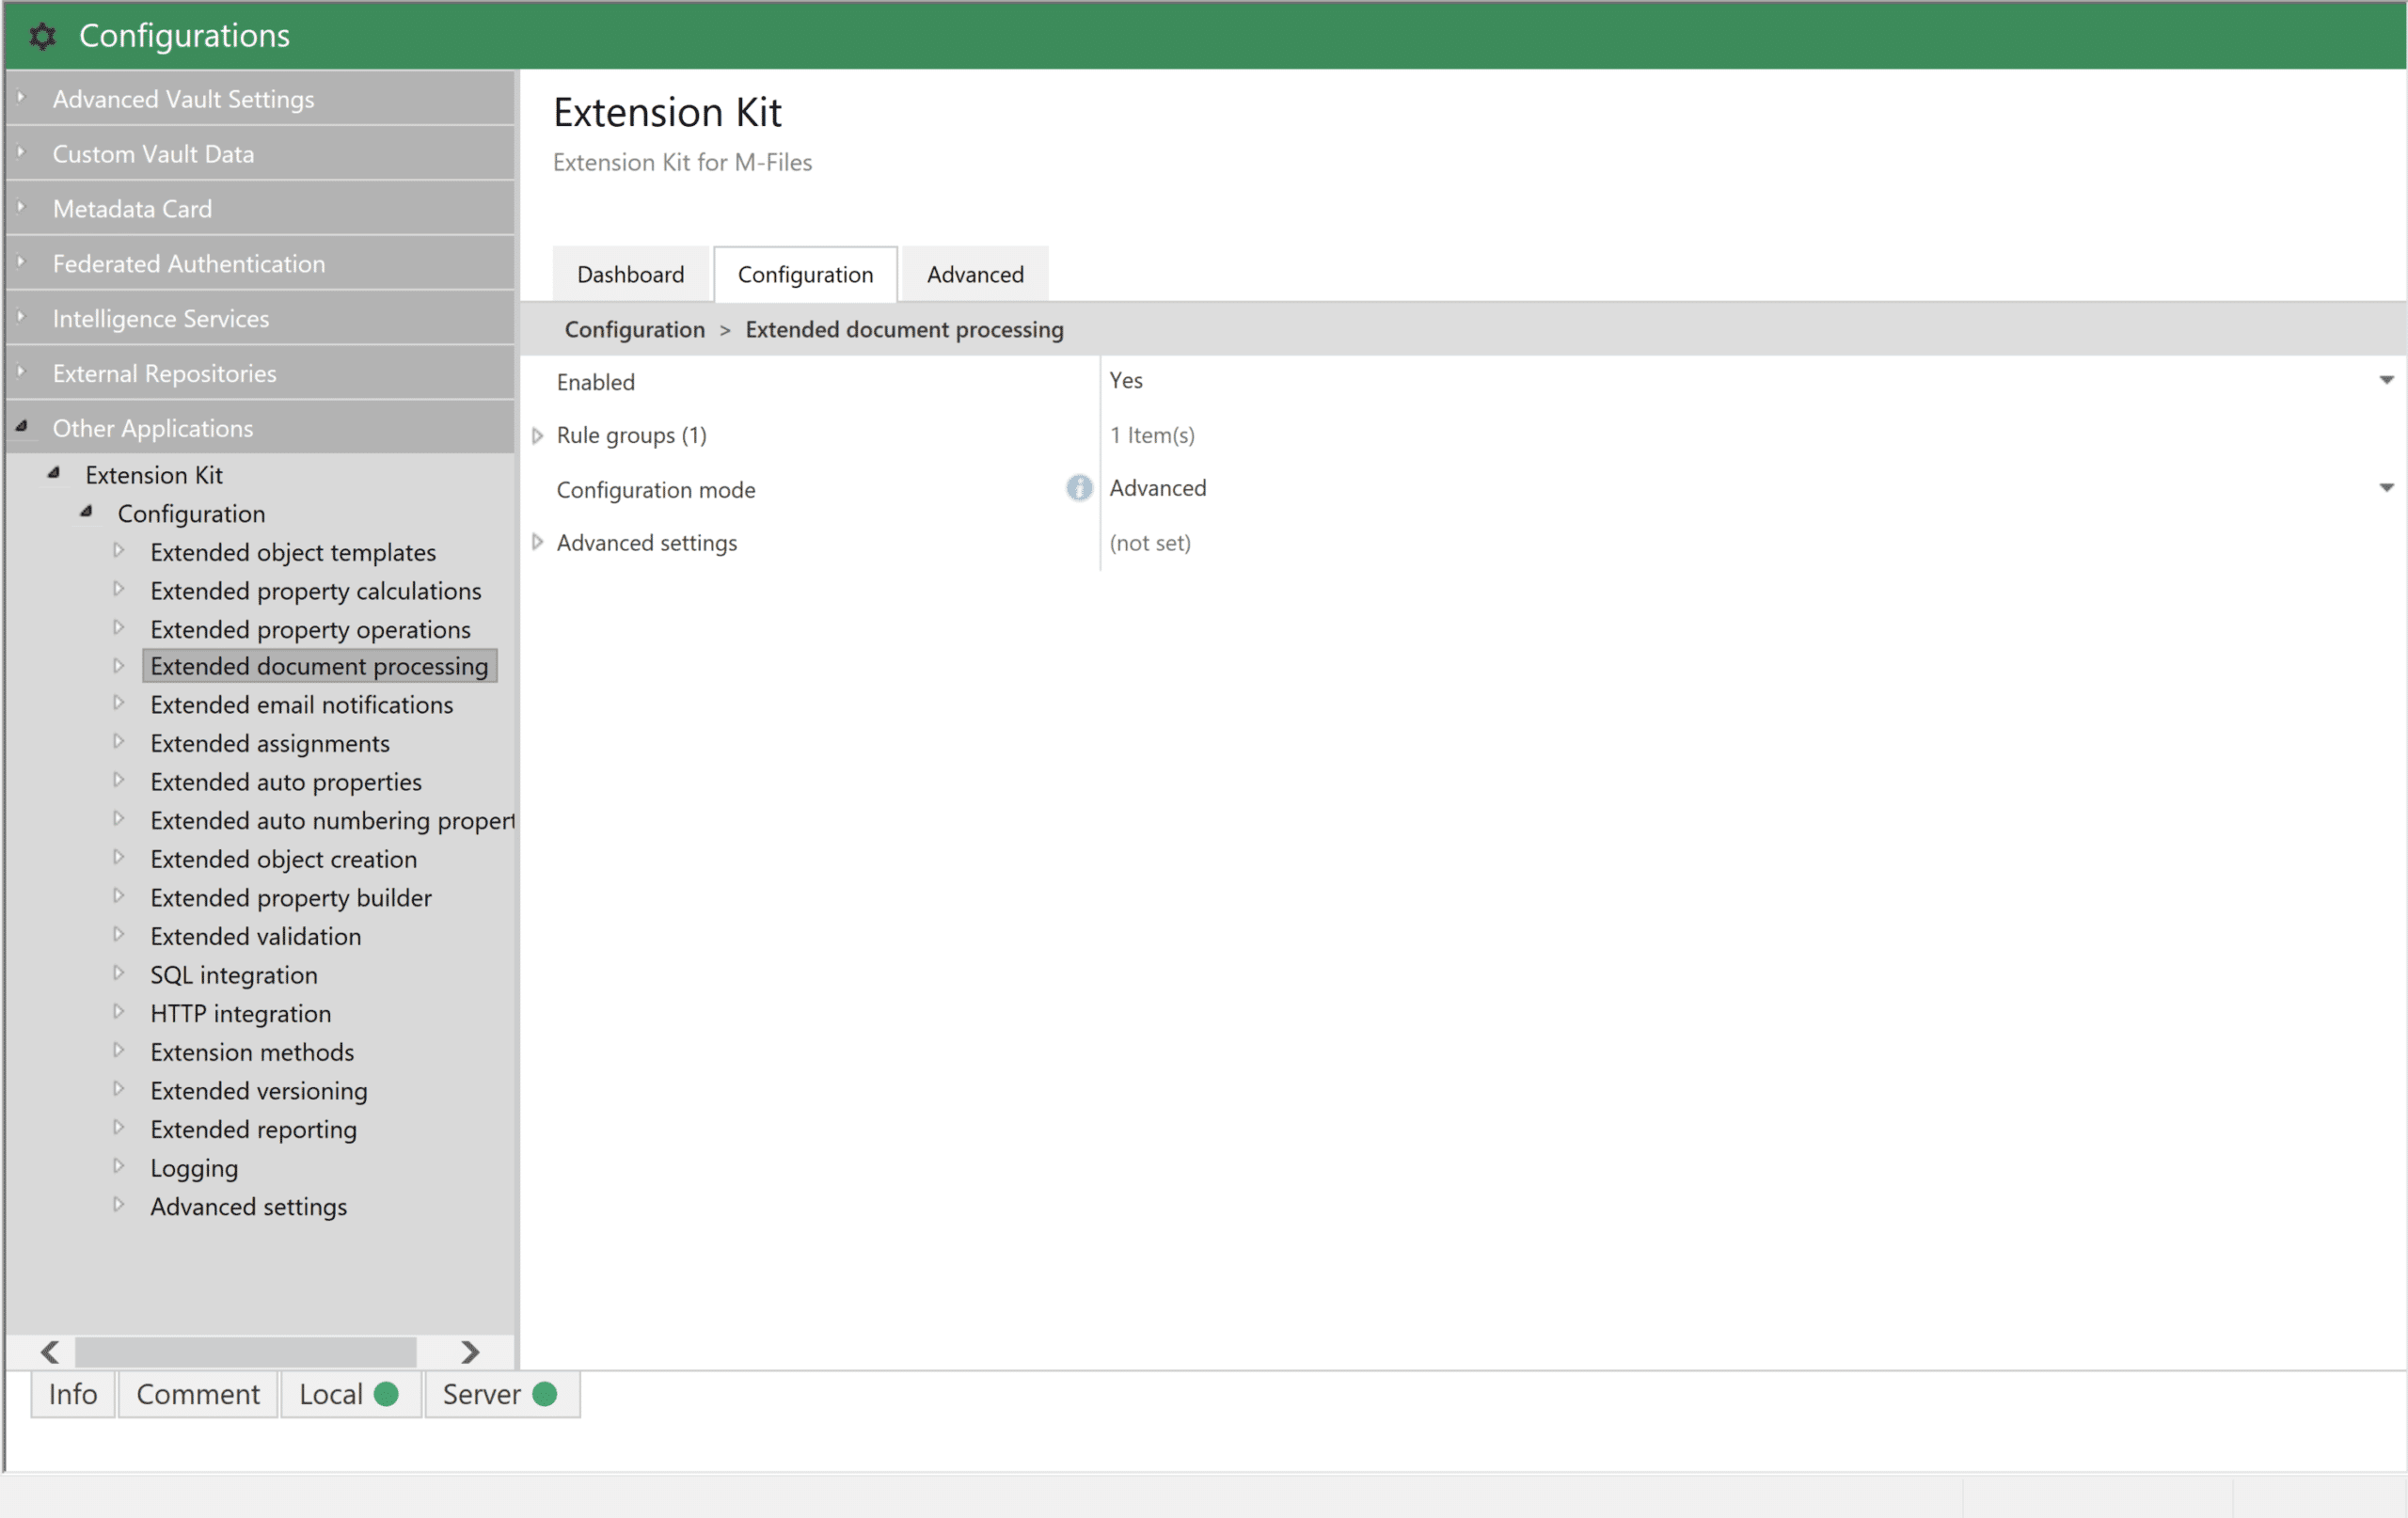Expand Rule groups (1) row
Viewport: 2408px width, 1518px height.
click(537, 435)
